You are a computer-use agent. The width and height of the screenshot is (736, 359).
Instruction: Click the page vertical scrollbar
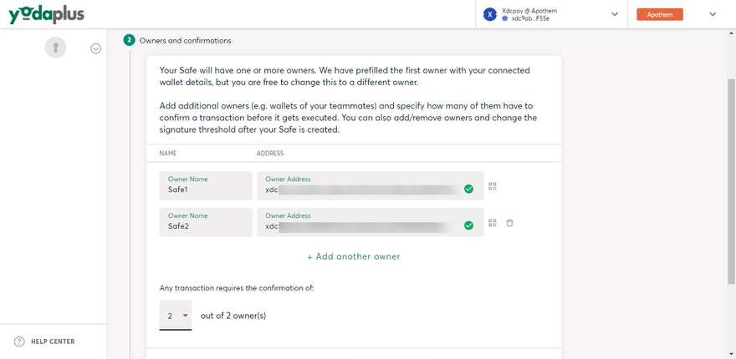click(731, 167)
